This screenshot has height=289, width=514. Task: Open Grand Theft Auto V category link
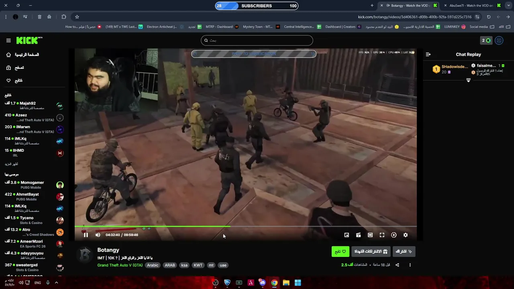120,265
